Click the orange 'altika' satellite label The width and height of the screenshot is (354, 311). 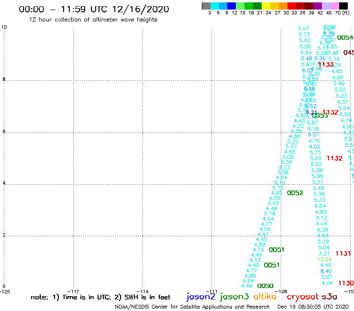click(265, 297)
